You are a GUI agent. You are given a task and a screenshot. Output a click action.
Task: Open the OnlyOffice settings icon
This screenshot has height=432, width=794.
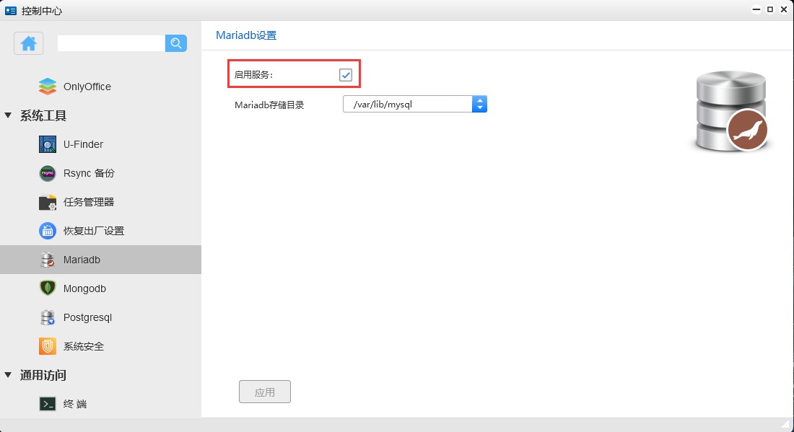[x=47, y=86]
